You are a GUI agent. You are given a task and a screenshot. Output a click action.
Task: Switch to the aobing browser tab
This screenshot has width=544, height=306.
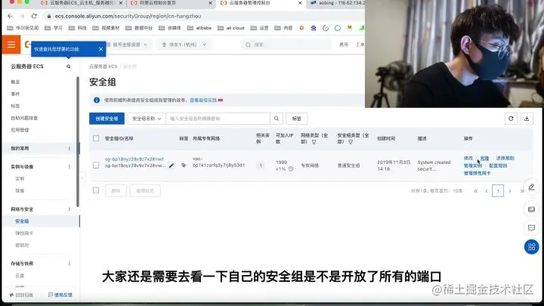click(336, 3)
